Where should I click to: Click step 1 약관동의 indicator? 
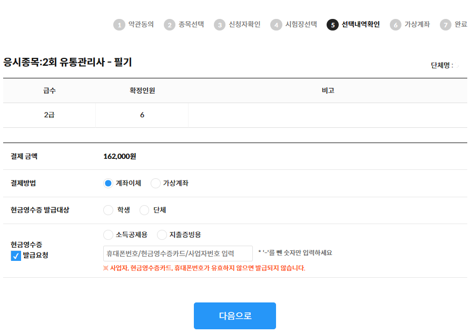tap(133, 25)
